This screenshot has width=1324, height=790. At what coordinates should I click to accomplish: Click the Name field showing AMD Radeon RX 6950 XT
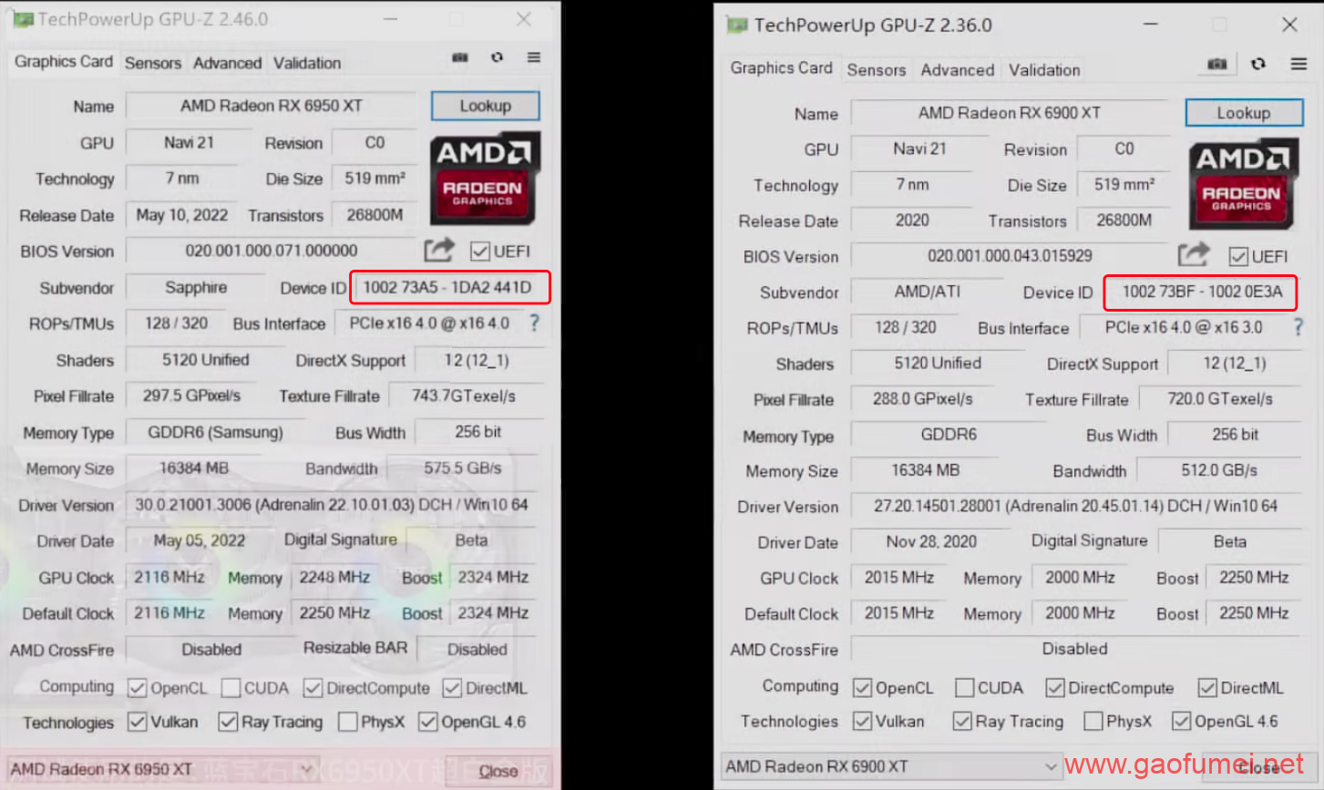pyautogui.click(x=272, y=106)
